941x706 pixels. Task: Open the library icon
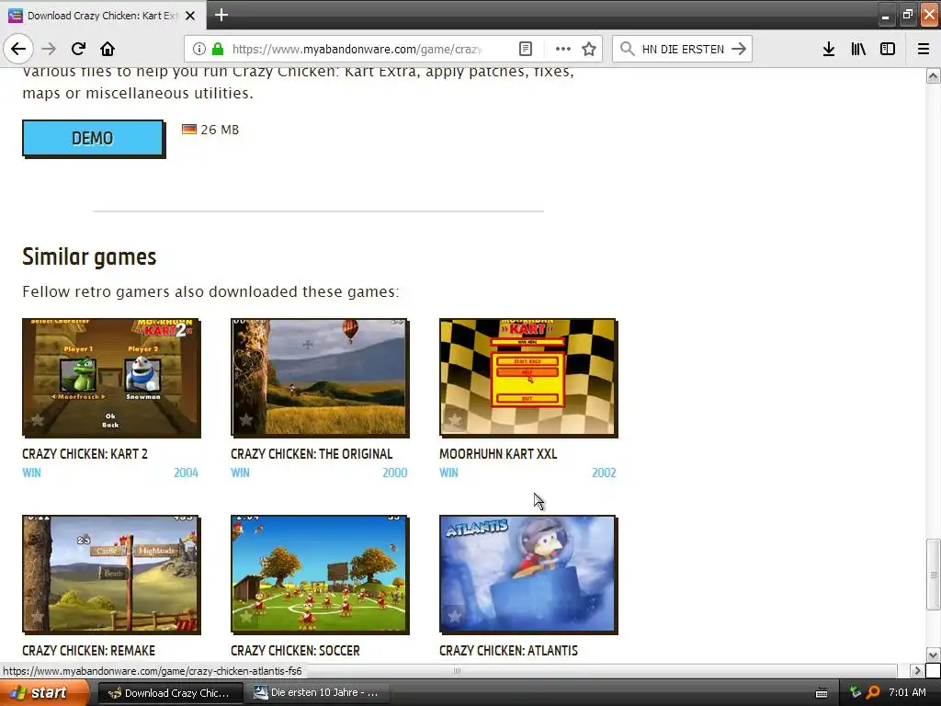[858, 49]
